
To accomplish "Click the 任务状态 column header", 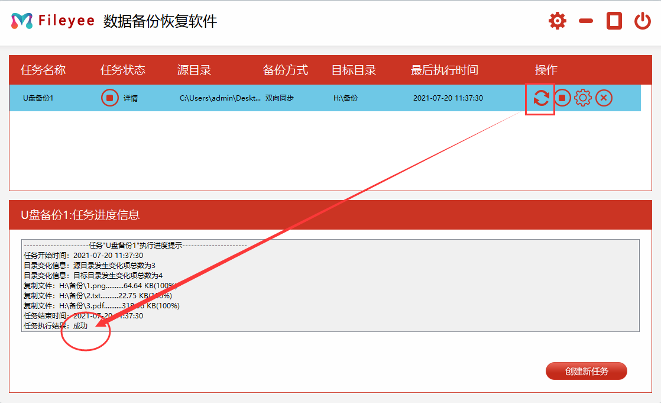I will tap(123, 70).
